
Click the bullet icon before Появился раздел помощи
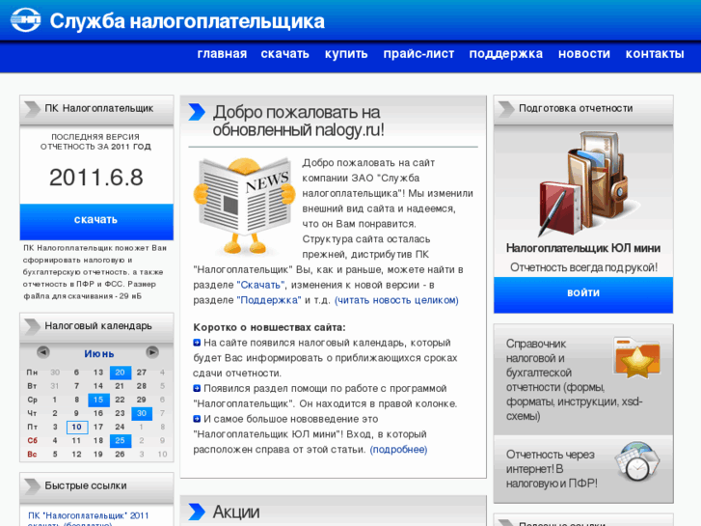pyautogui.click(x=197, y=388)
